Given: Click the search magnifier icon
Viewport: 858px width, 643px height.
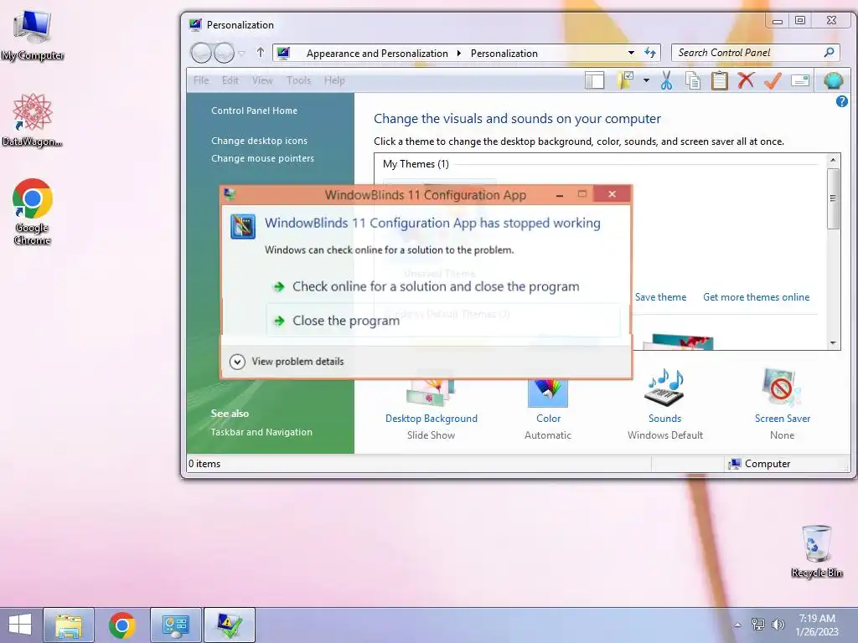Looking at the screenshot, I should point(830,53).
